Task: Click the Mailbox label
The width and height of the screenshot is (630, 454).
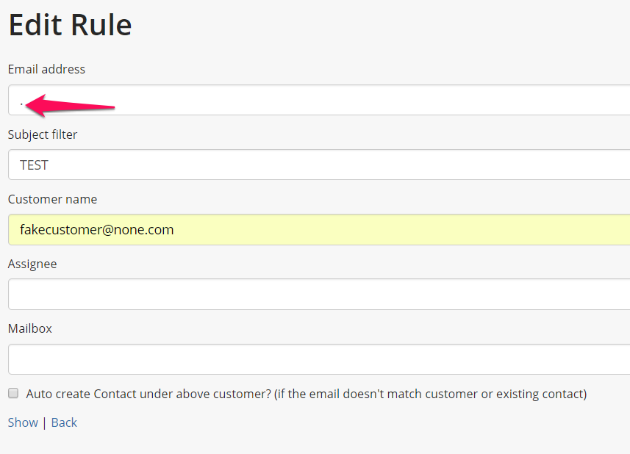Action: click(30, 328)
